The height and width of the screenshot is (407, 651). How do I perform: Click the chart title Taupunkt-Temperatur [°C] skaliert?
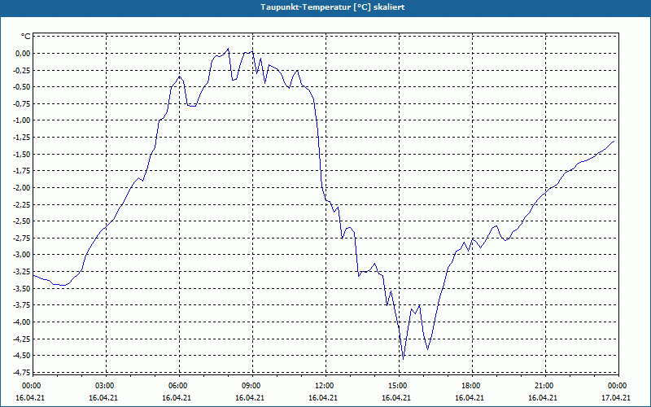click(x=333, y=7)
